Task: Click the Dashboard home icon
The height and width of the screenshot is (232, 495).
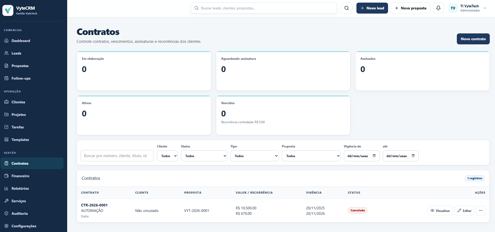Action: (7, 41)
